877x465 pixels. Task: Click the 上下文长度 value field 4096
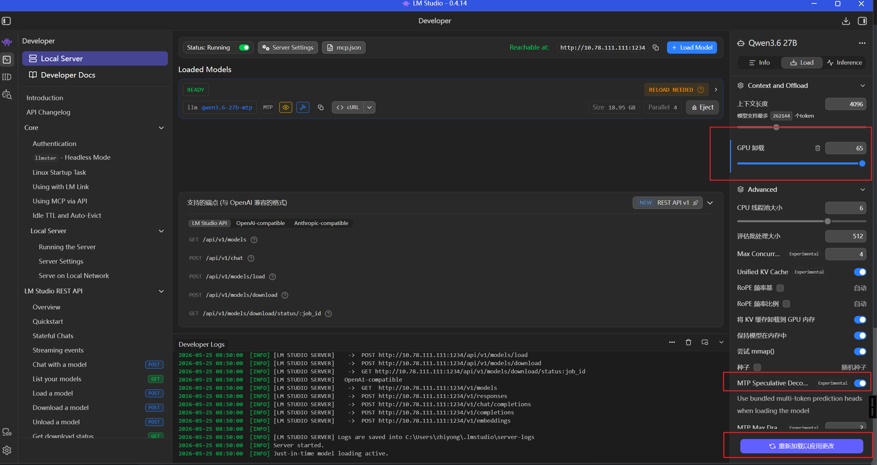tap(845, 104)
